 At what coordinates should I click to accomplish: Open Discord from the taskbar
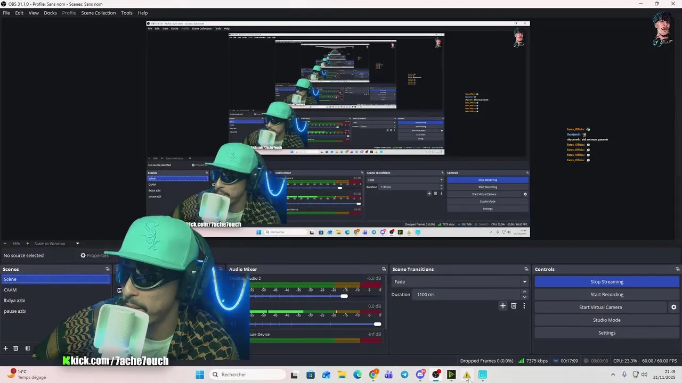420,375
